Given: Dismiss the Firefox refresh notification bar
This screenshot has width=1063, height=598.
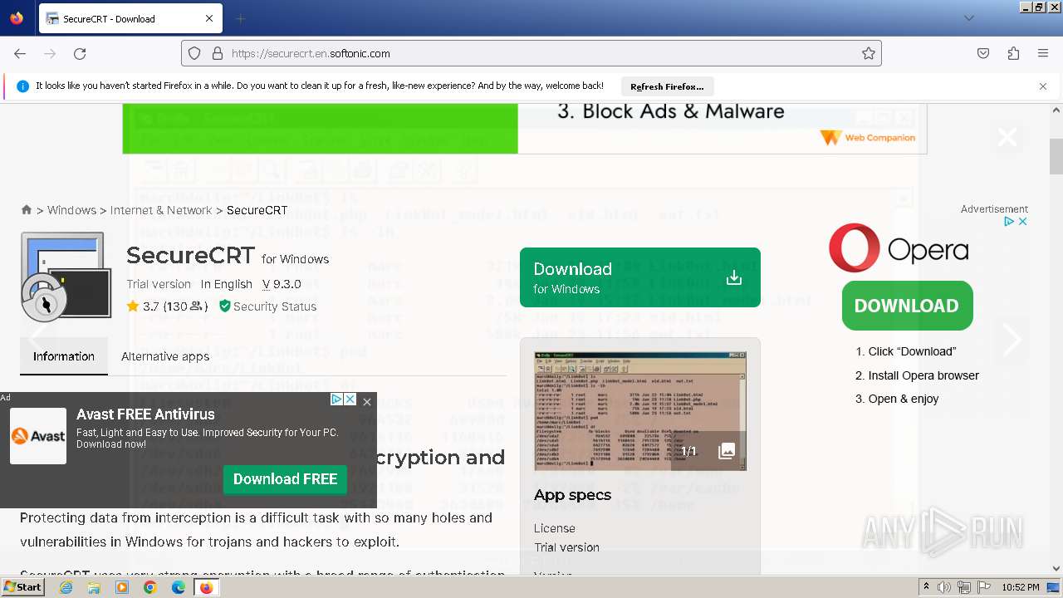Looking at the screenshot, I should click(x=1043, y=86).
